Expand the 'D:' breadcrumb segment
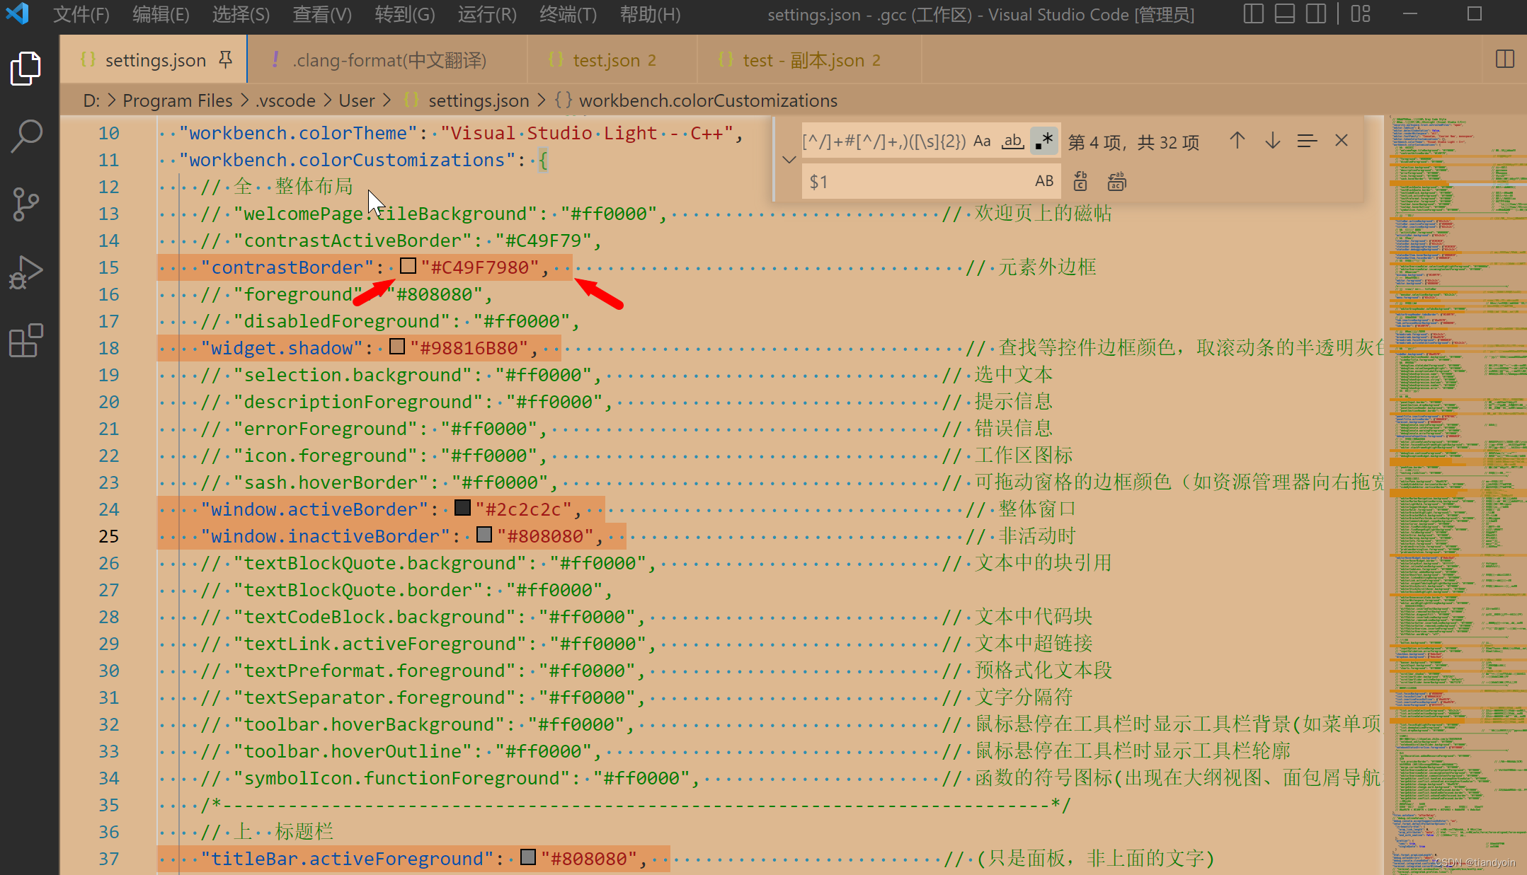 pos(91,100)
